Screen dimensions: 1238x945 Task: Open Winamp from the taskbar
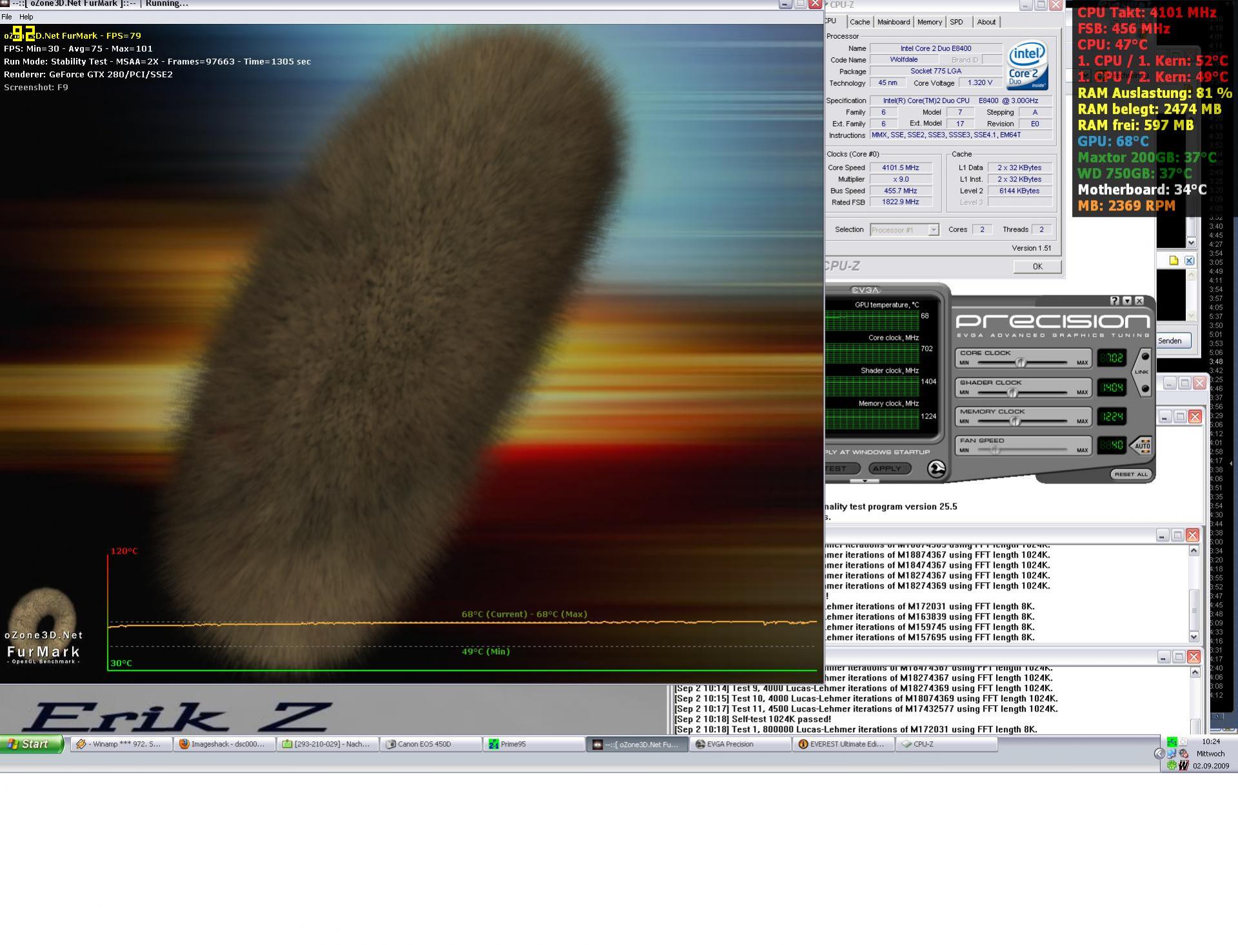click(x=121, y=744)
